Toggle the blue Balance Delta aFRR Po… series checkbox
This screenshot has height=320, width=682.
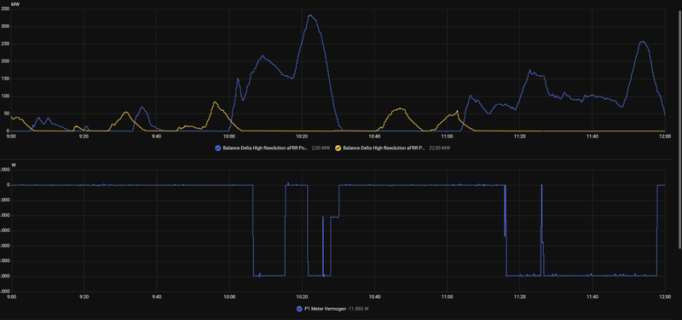[218, 148]
